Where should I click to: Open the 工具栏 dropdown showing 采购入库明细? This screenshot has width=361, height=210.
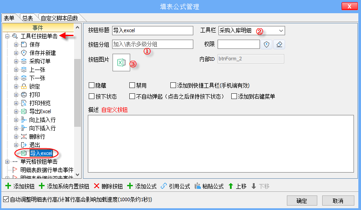click(252, 30)
